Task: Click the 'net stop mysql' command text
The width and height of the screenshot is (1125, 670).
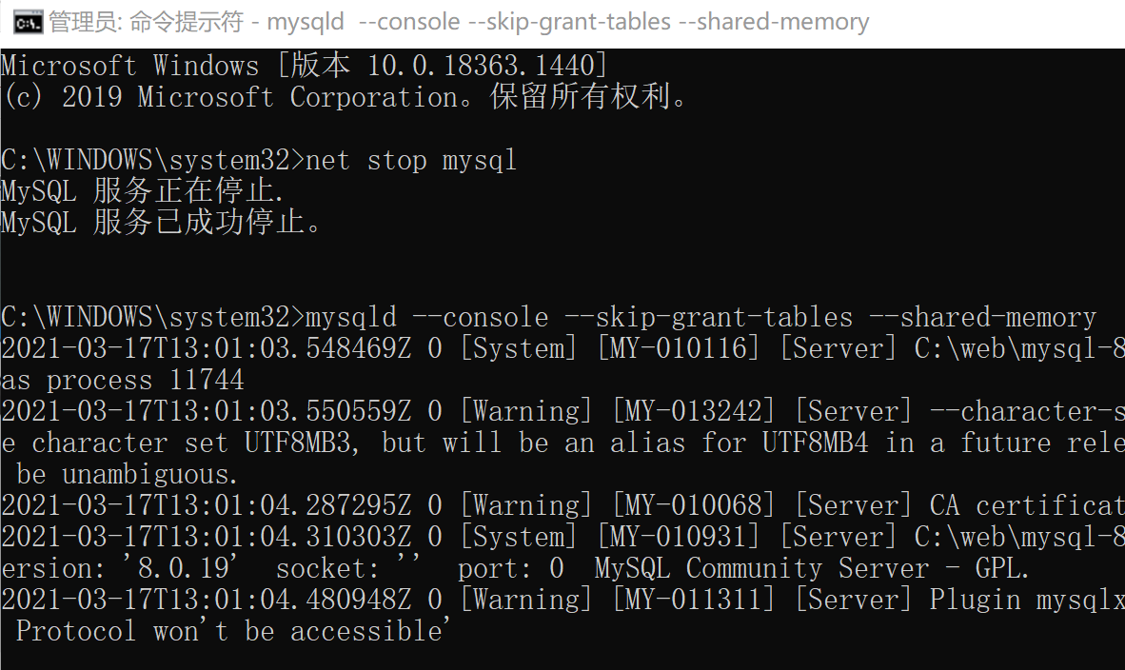Action: click(413, 160)
